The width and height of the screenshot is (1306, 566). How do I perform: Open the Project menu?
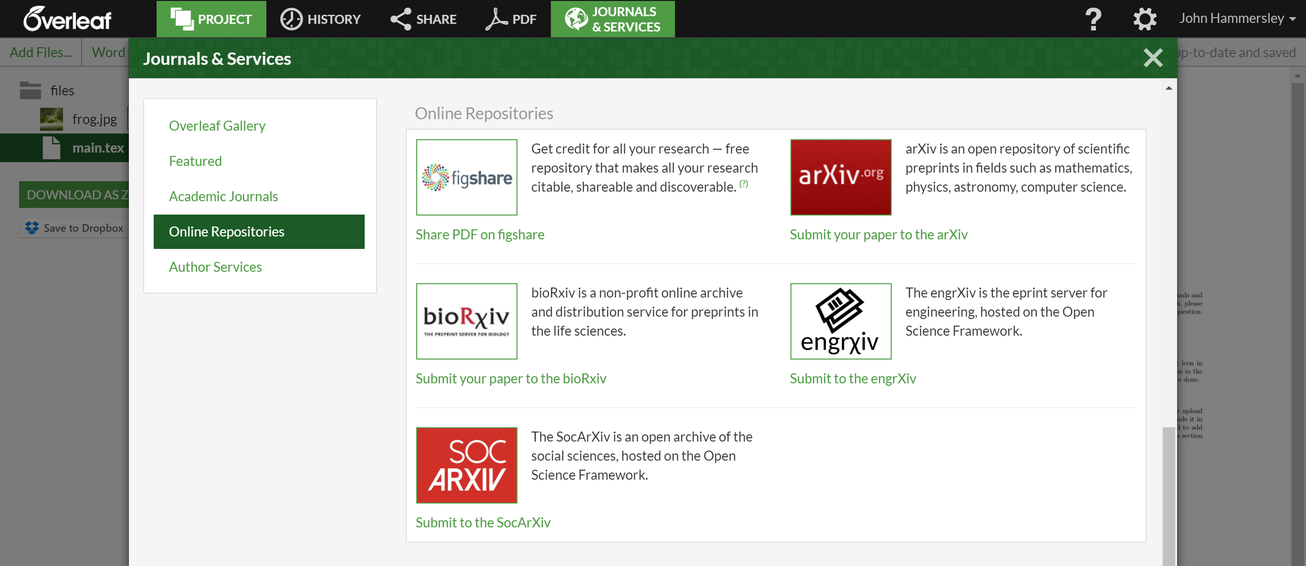click(211, 18)
